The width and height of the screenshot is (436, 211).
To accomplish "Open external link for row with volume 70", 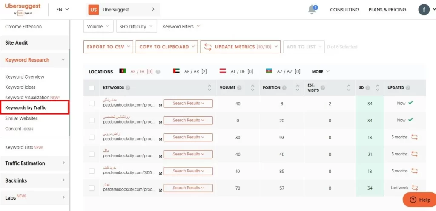I will click(160, 191).
